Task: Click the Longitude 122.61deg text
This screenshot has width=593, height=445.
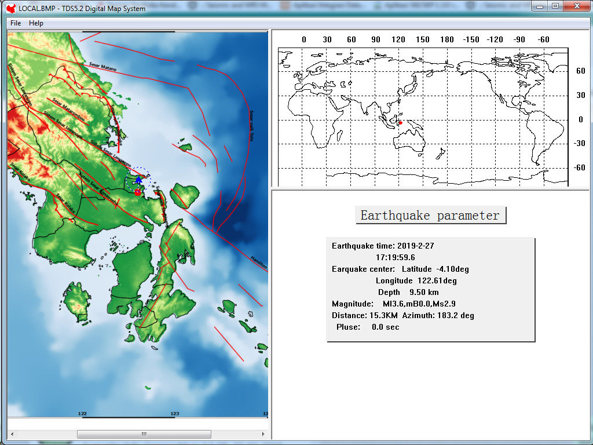Action: (x=416, y=280)
